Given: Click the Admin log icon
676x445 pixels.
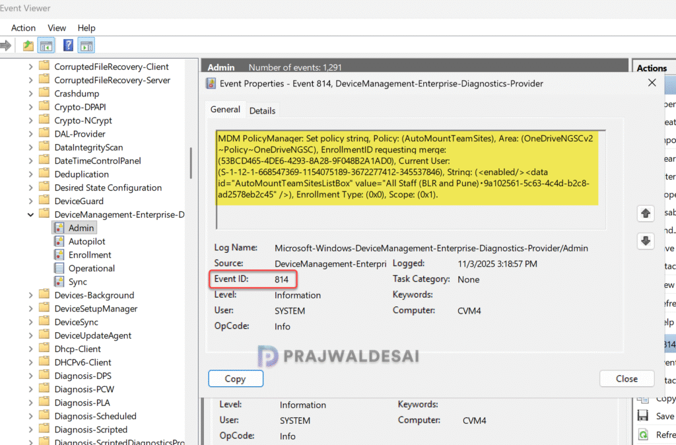Looking at the screenshot, I should coord(59,228).
